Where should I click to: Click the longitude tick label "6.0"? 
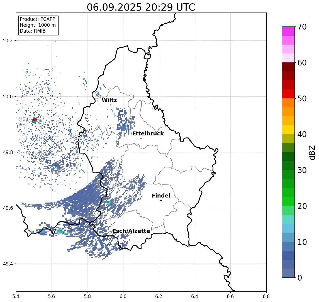(123, 296)
